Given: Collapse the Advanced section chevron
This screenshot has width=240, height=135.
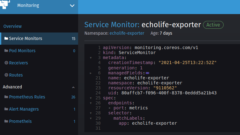Looking at the screenshot, I should 73,87.
